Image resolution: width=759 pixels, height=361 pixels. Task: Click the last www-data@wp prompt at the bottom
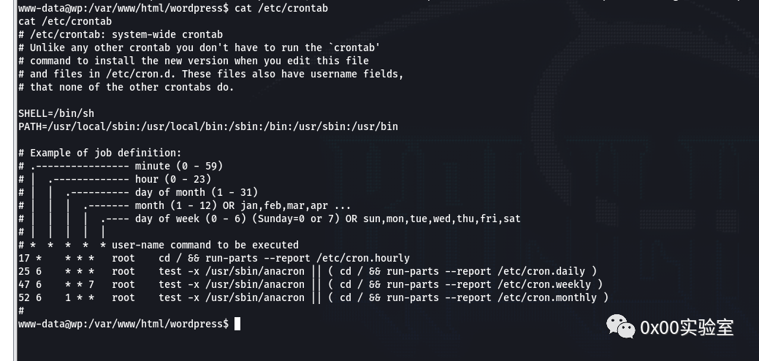pos(123,324)
